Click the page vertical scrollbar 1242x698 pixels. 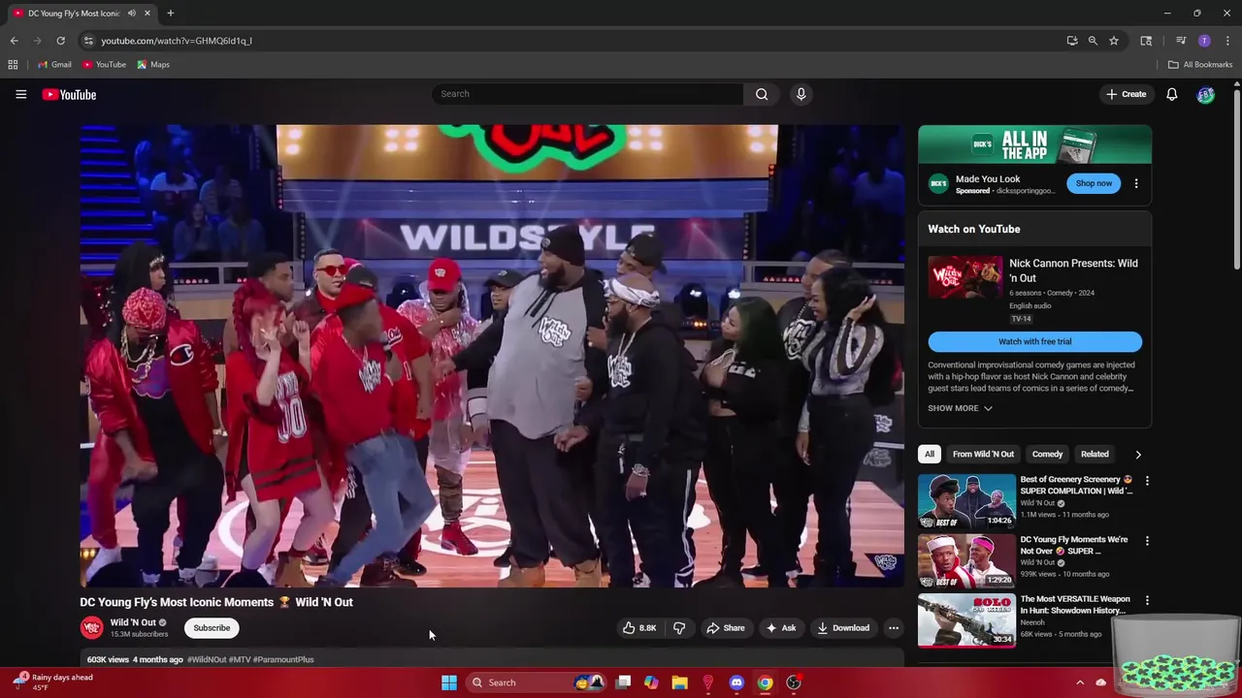point(1236,179)
